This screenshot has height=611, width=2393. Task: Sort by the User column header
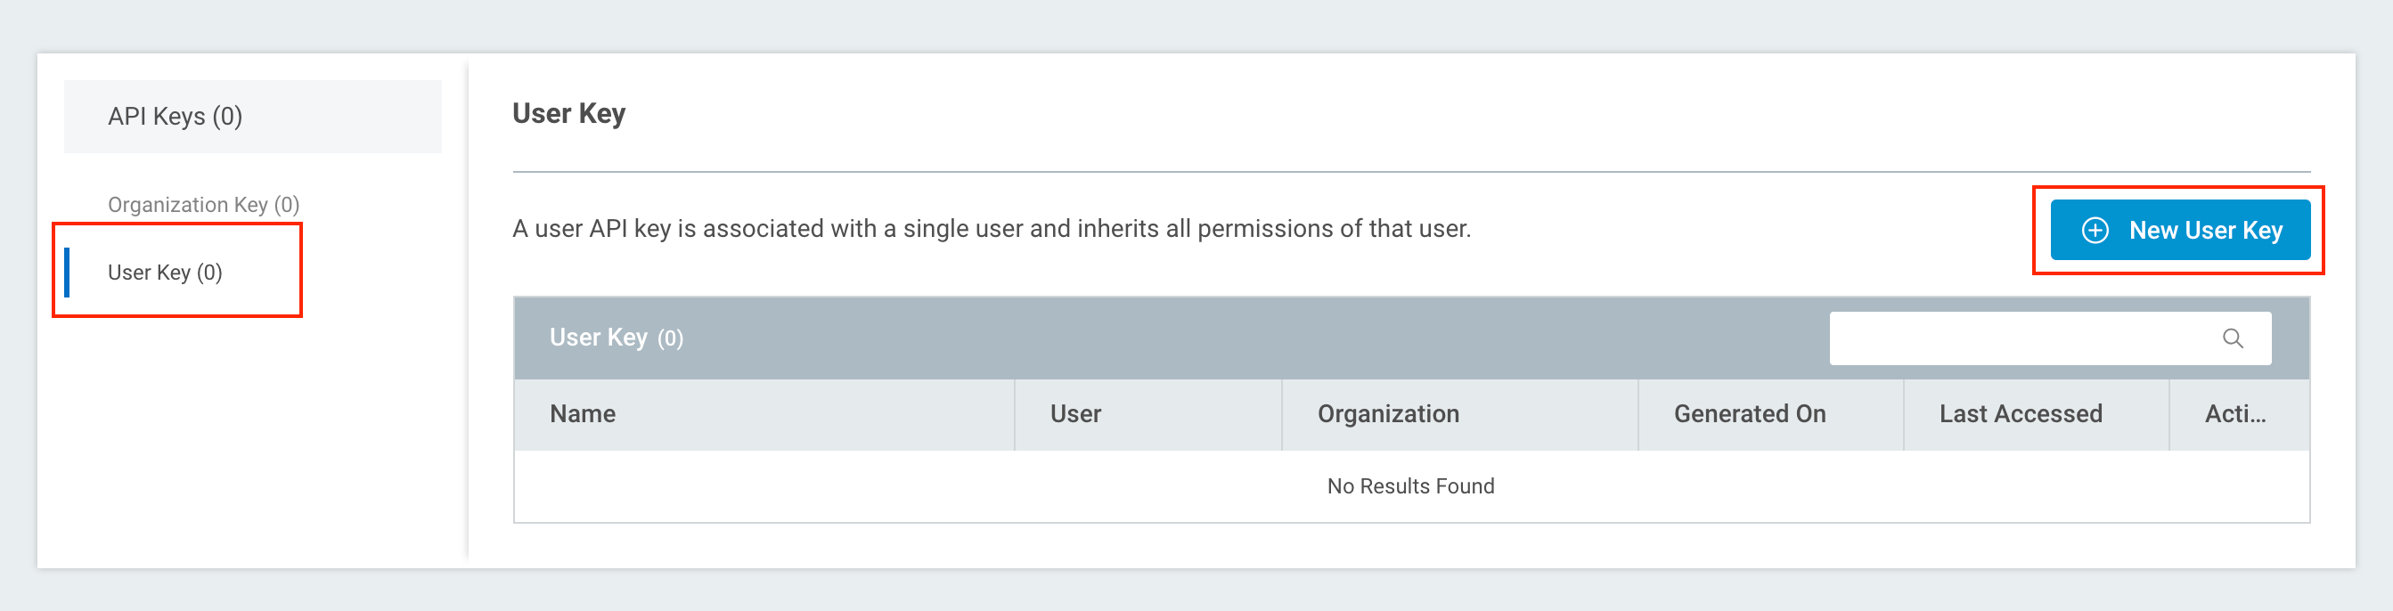(1074, 414)
